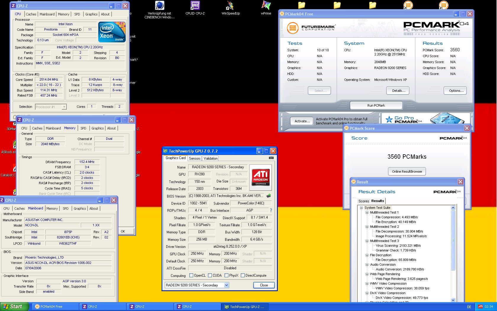The image size is (497, 311).
Task: Click the Bus Interface question mark help
Action: 271,210
